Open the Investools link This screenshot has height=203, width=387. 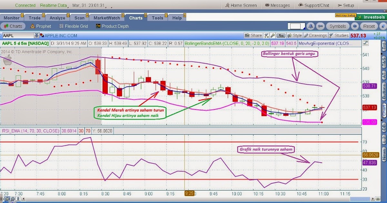(371, 17)
